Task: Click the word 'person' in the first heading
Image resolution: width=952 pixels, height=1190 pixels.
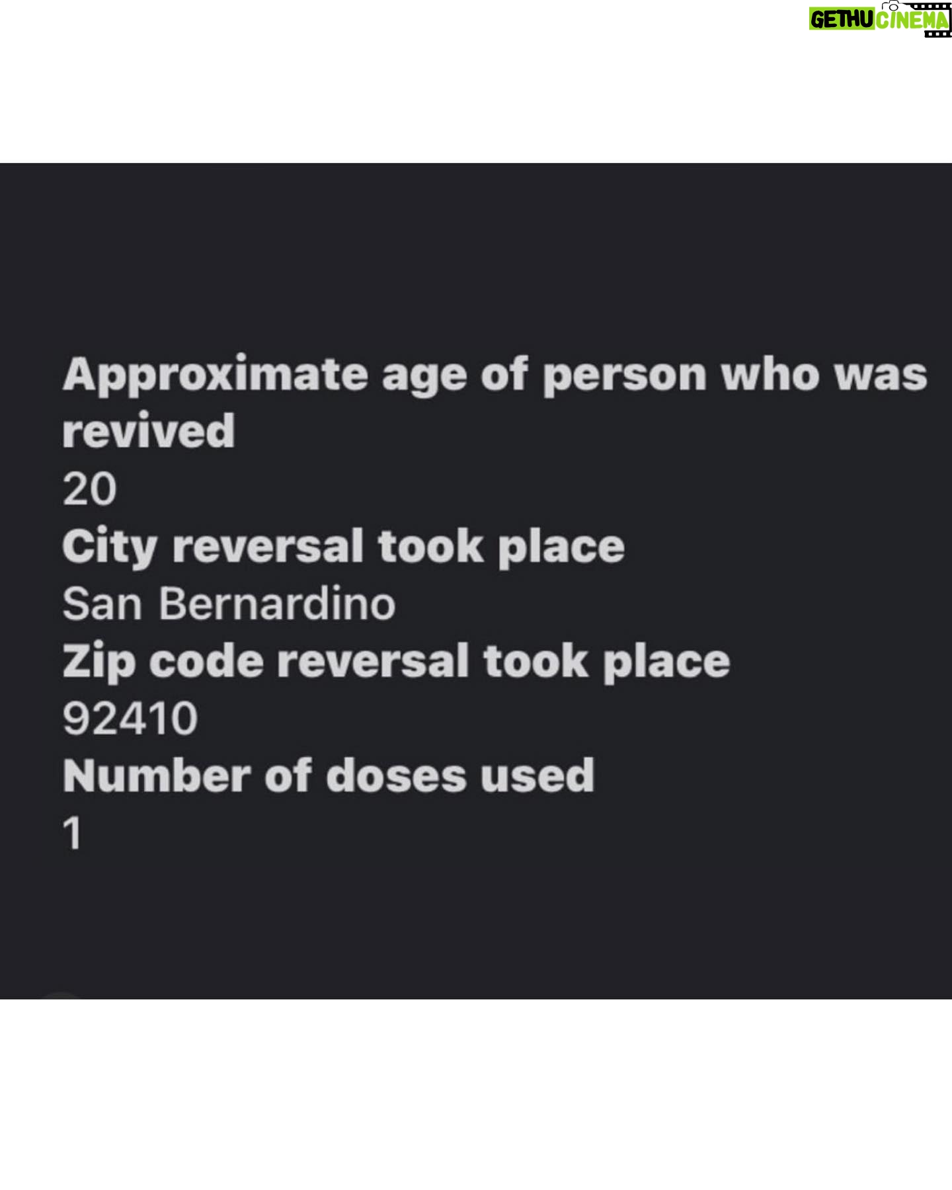Action: point(625,376)
